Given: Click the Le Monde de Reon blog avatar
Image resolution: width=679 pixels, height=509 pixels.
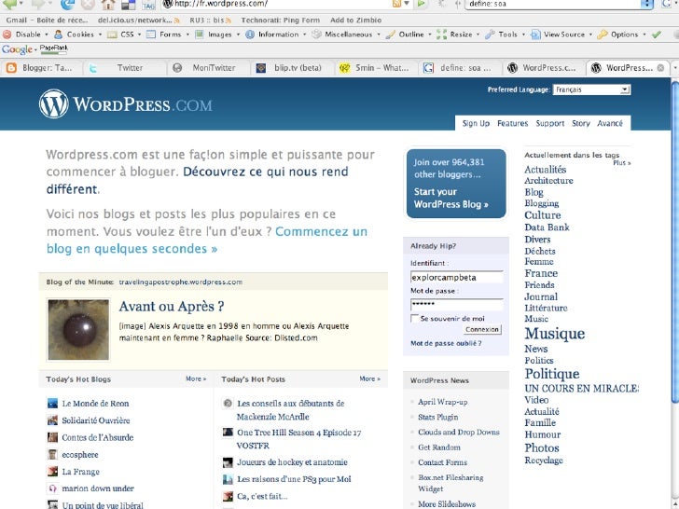Looking at the screenshot, I should click(x=52, y=404).
